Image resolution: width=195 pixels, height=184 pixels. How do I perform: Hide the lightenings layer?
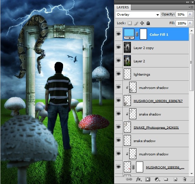pyautogui.click(x=118, y=74)
